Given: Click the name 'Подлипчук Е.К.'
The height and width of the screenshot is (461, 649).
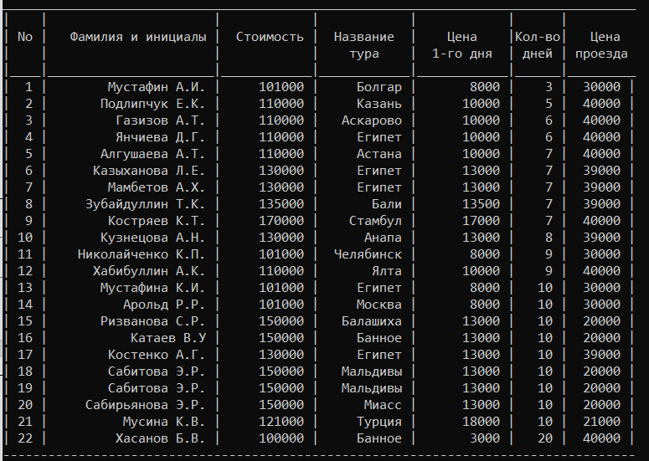Looking at the screenshot, I should pyautogui.click(x=152, y=104).
